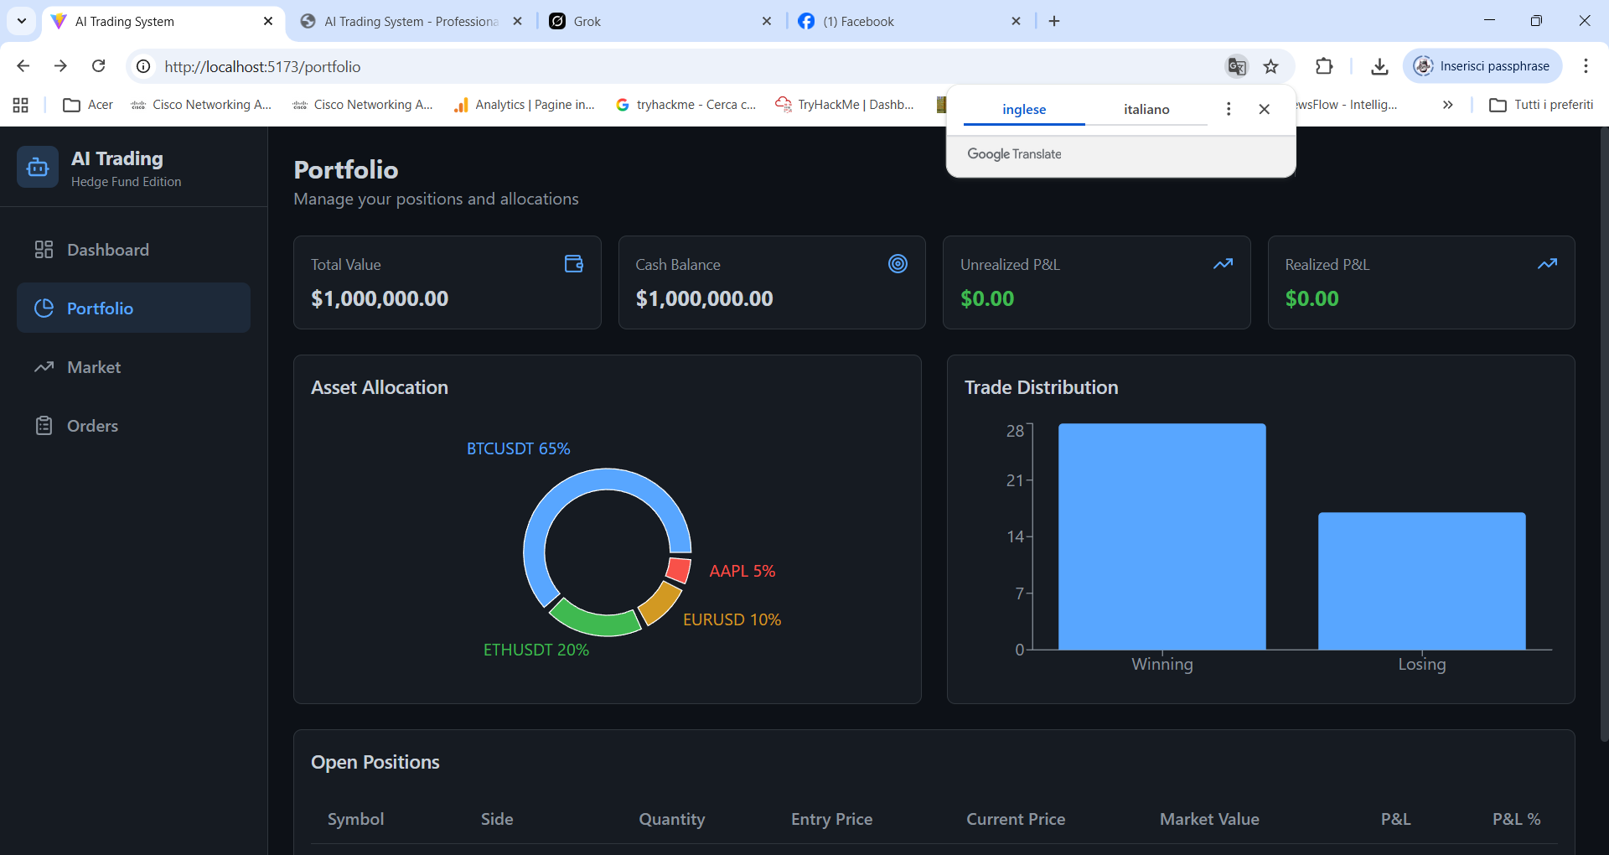This screenshot has height=855, width=1609.
Task: Open Google Translate icon in address bar
Action: click(1237, 65)
